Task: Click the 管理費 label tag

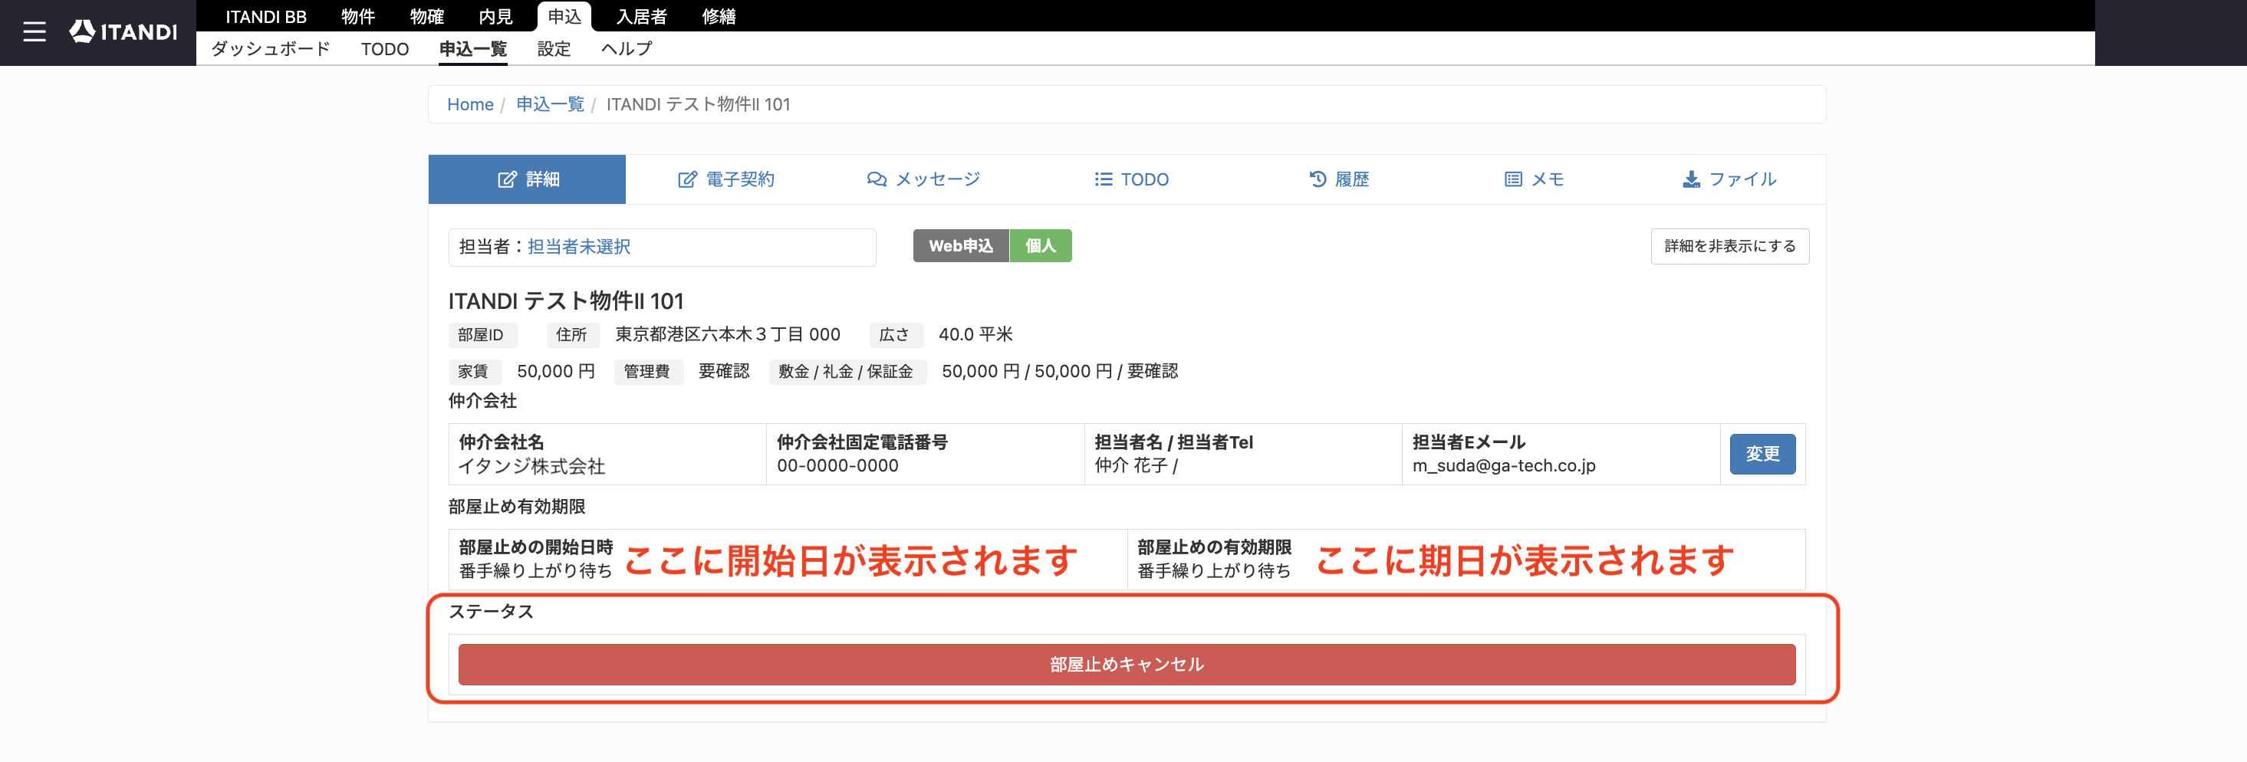Action: [x=646, y=371]
